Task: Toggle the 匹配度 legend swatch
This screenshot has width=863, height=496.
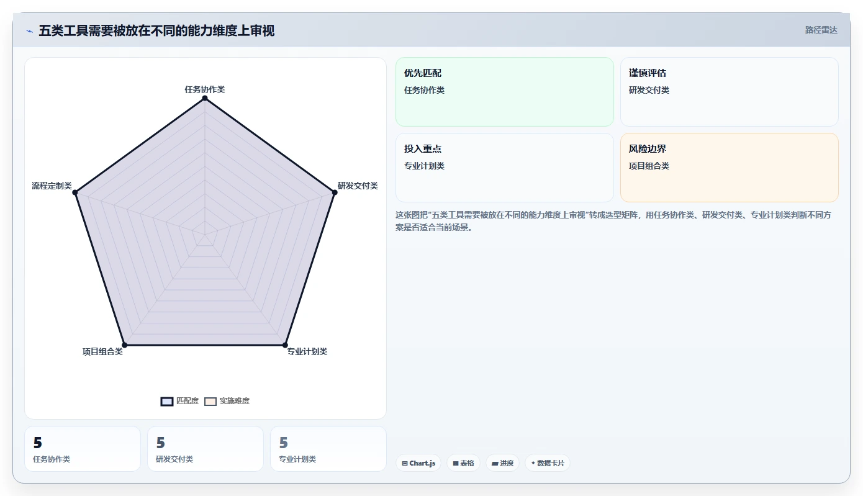Action: [x=166, y=401]
